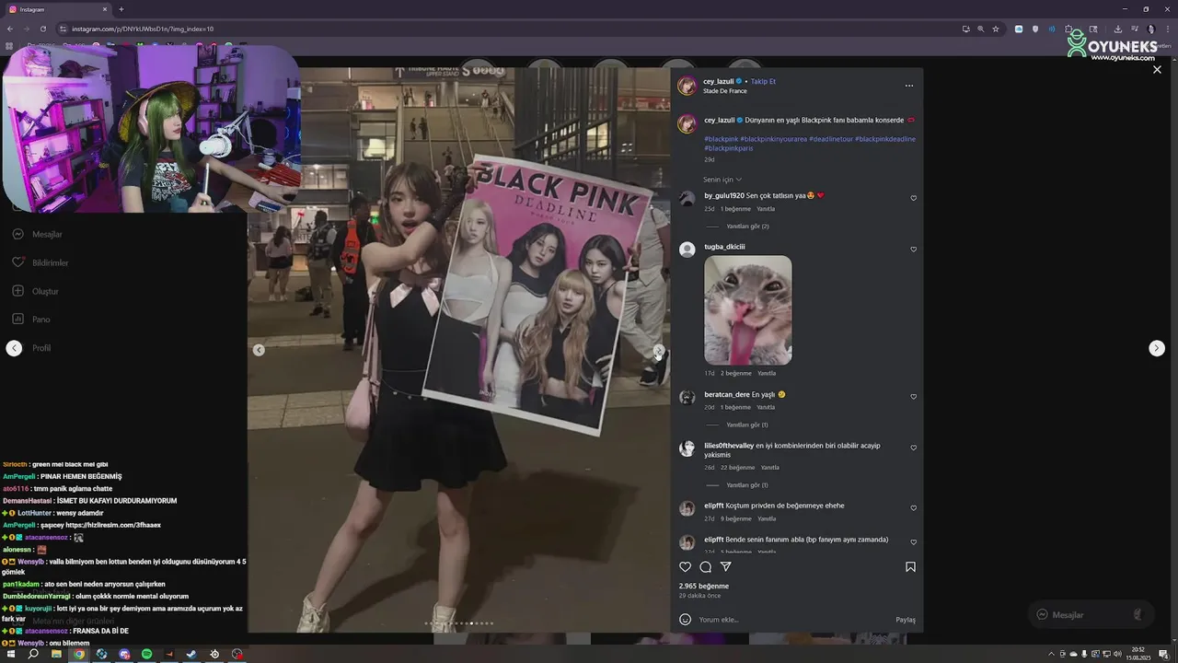Close the Instagram post overlay

(x=1157, y=70)
